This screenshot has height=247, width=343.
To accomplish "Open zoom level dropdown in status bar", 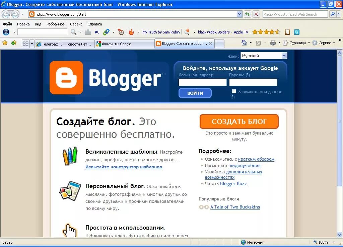I will 334,242.
